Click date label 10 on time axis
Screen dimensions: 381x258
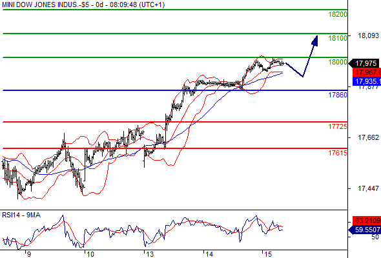[90, 254]
